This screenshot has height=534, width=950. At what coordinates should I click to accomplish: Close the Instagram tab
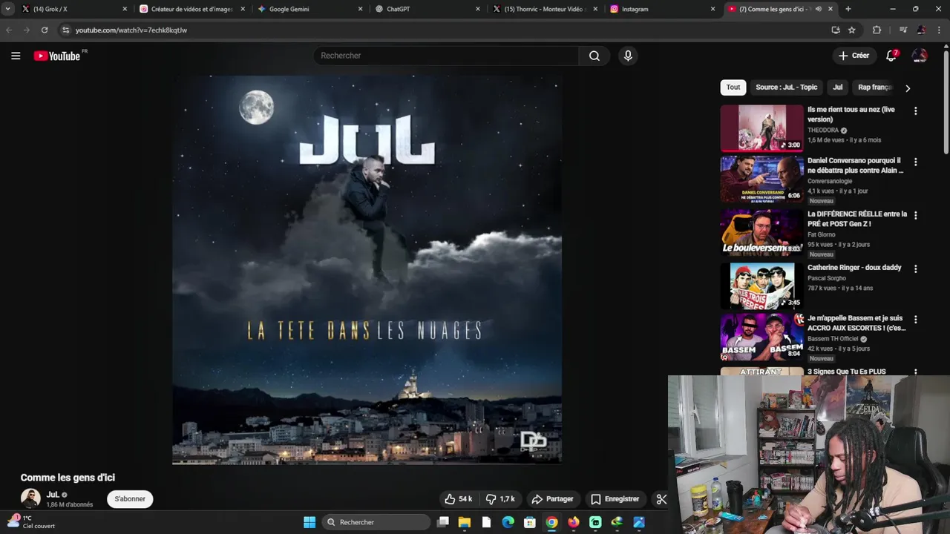(x=713, y=9)
